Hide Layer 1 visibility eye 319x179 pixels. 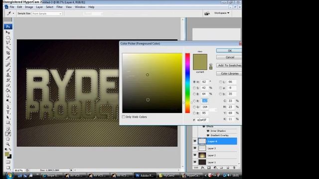click(x=195, y=162)
